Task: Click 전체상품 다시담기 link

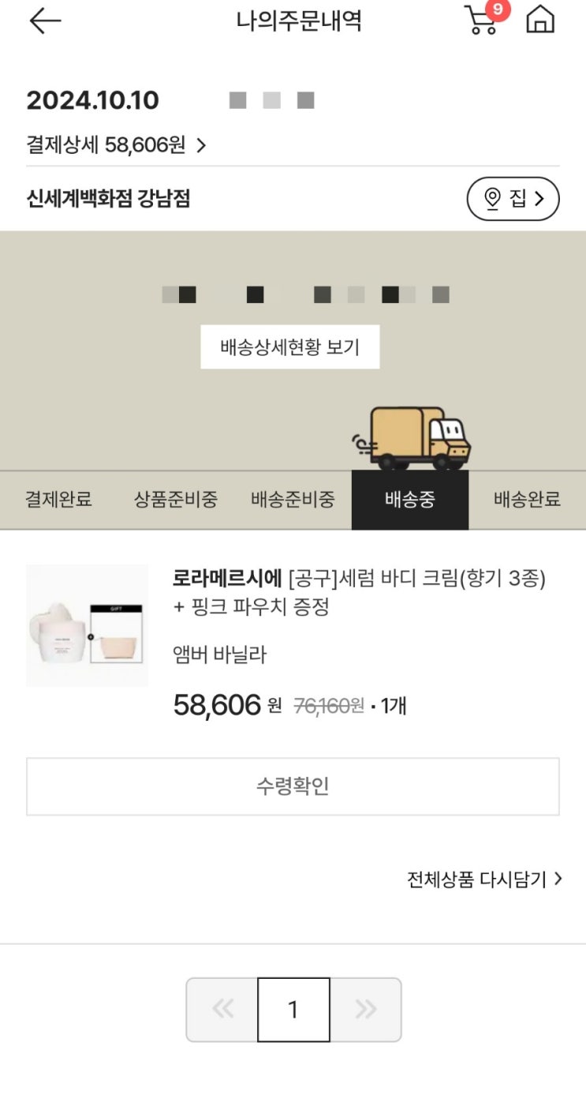Action: (x=484, y=879)
